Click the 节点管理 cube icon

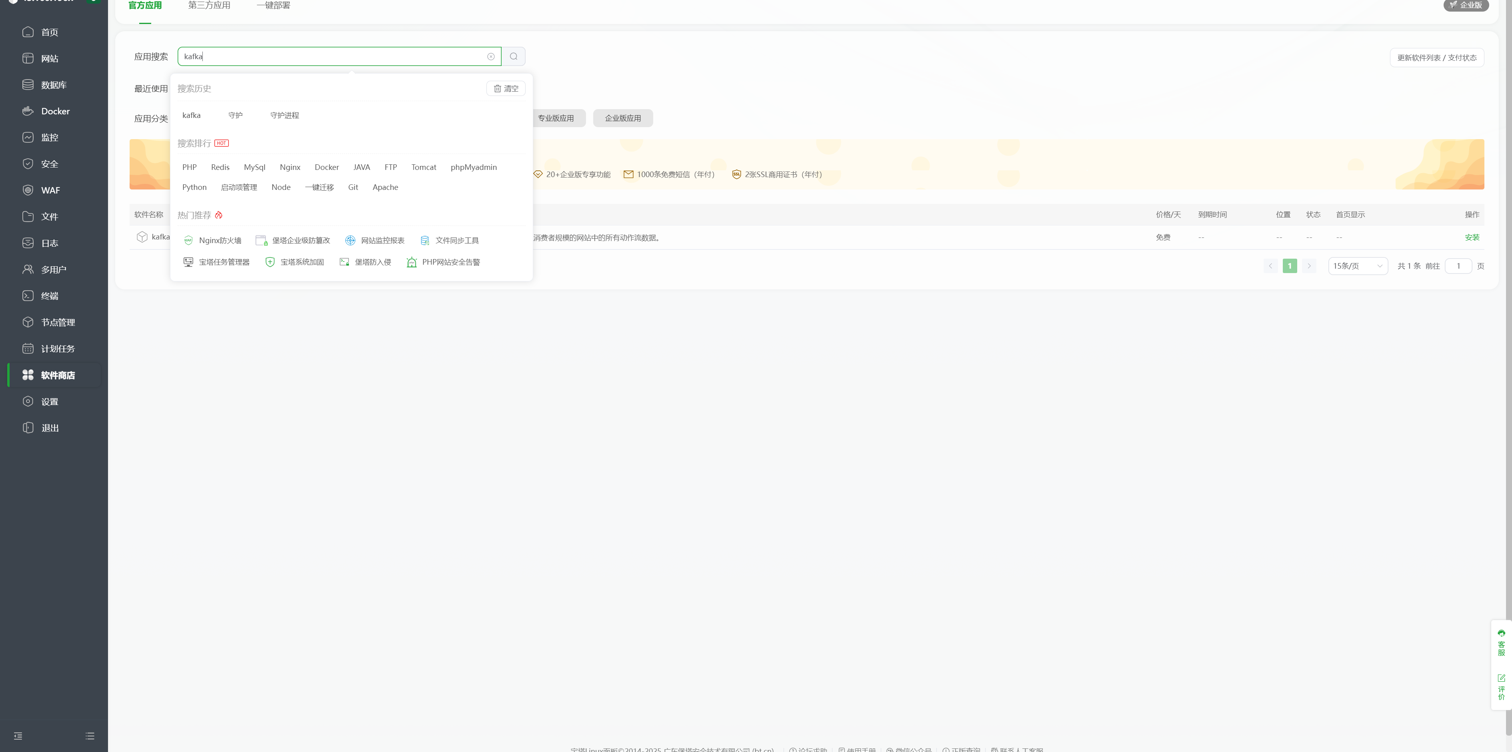[x=28, y=322]
